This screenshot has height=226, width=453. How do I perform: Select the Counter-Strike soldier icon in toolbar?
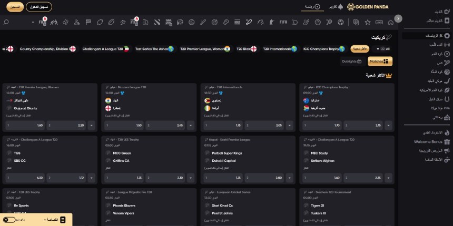(272, 22)
